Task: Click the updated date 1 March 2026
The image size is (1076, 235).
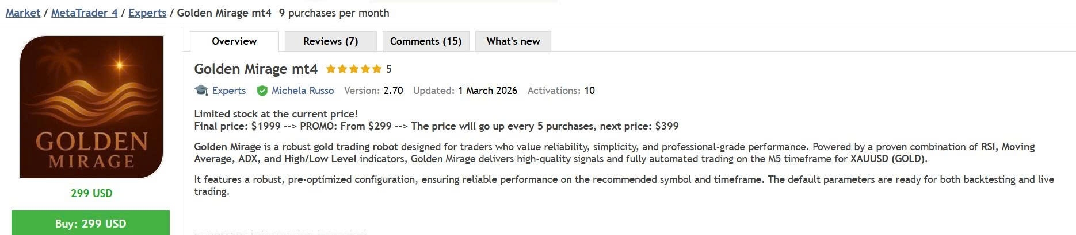Action: click(x=487, y=91)
